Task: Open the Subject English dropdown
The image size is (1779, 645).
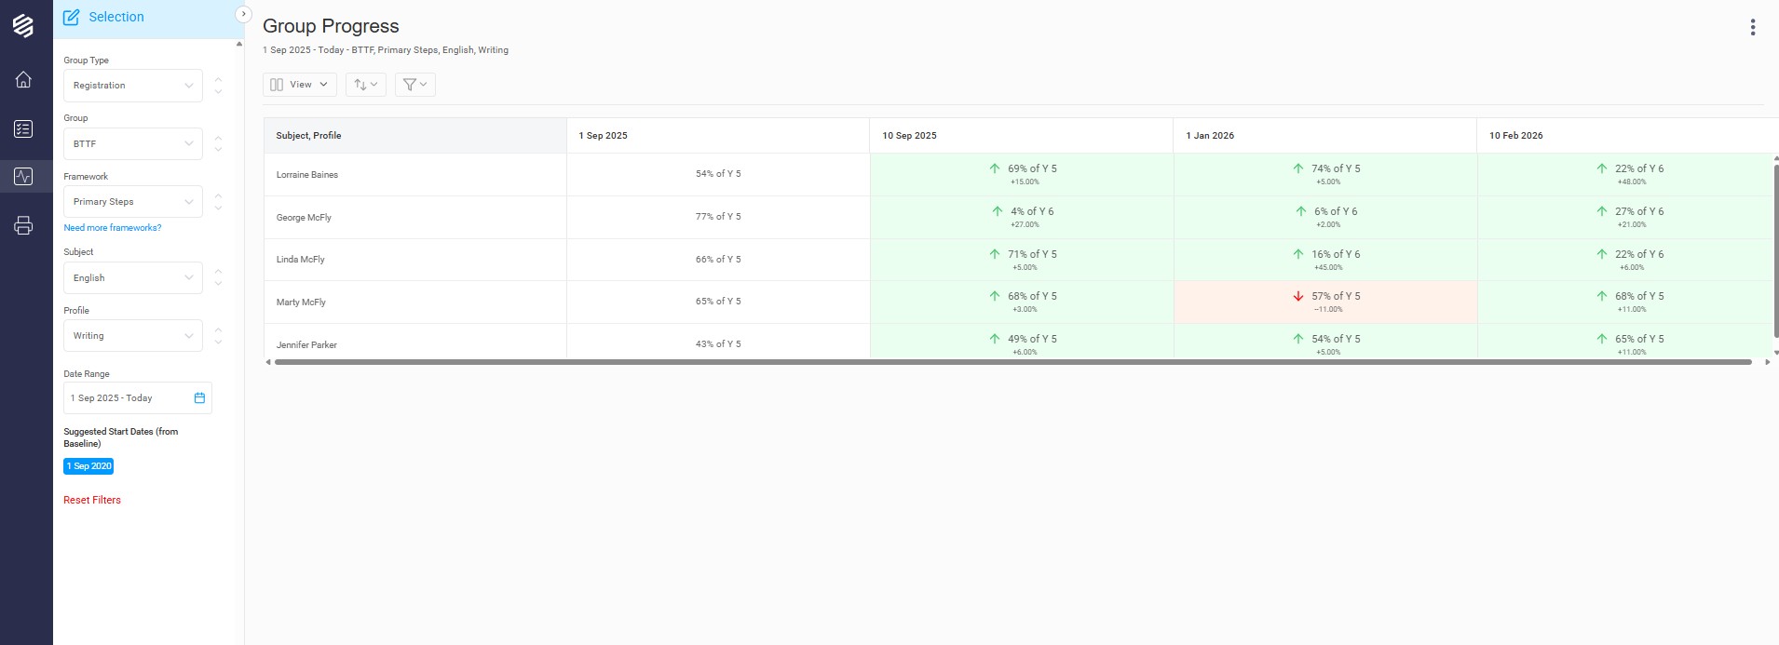Action: (133, 278)
